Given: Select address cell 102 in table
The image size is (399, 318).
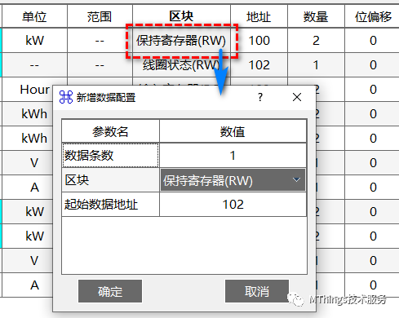Looking at the screenshot, I should coord(259,65).
